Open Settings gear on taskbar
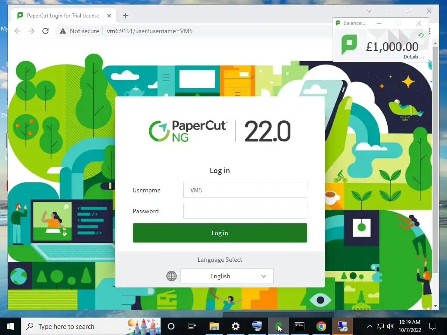This screenshot has height=335, width=447. tap(235, 326)
